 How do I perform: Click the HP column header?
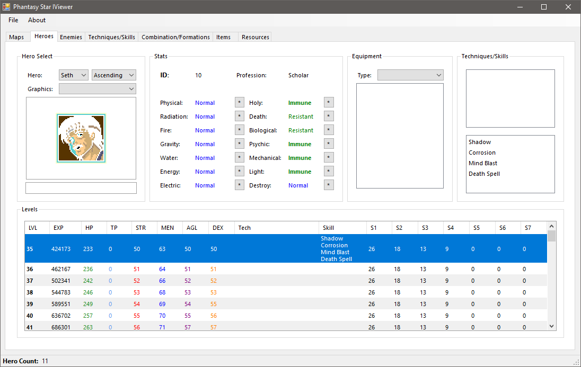point(94,228)
